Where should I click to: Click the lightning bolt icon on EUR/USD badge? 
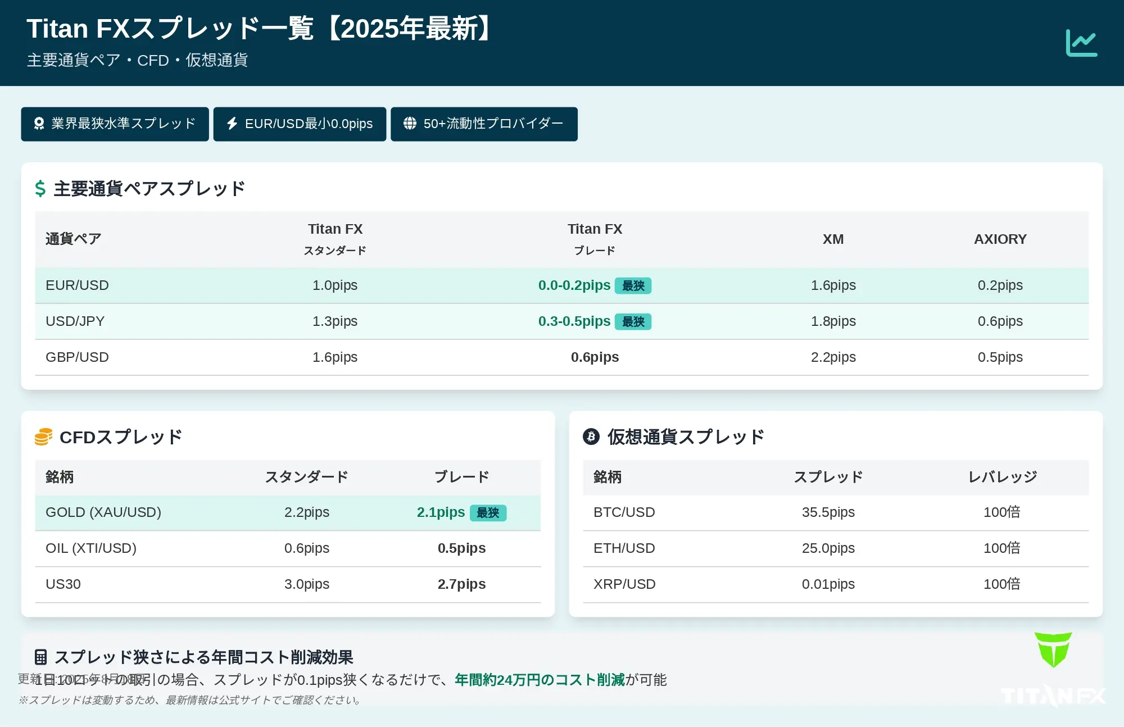click(232, 124)
